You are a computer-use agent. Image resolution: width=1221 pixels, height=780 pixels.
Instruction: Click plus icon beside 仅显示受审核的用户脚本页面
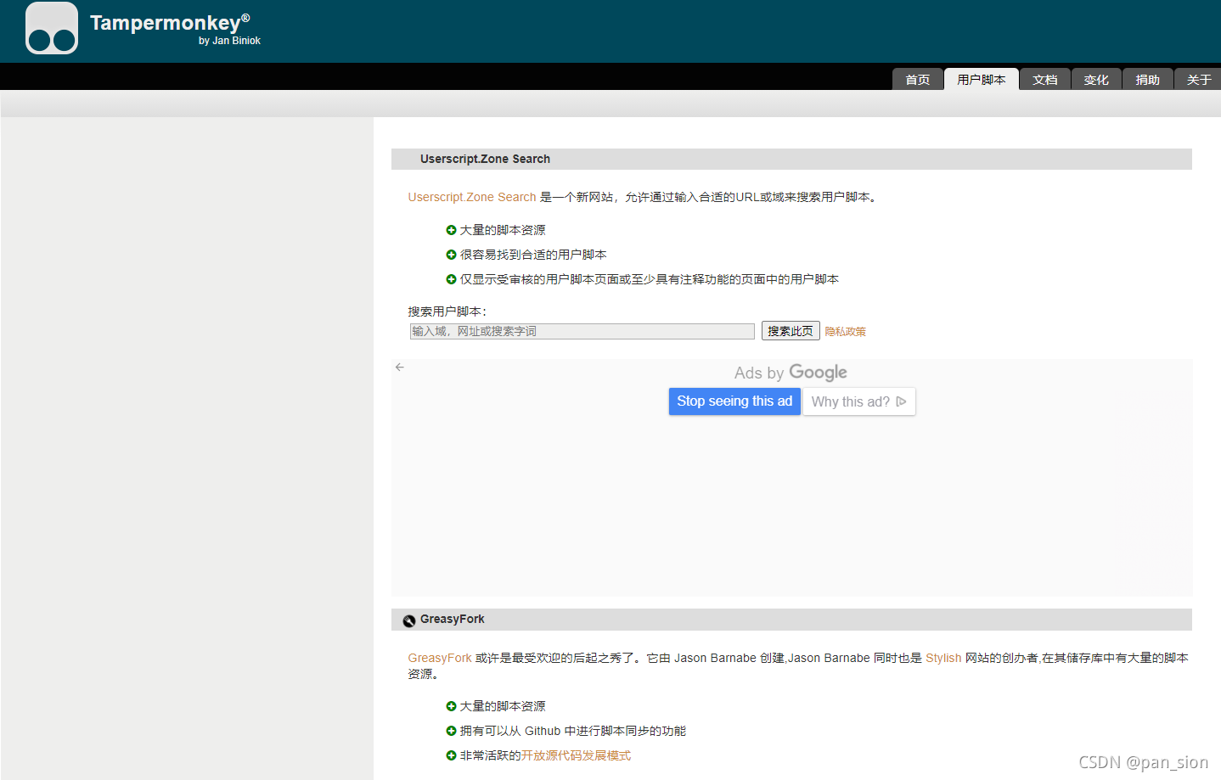452,279
